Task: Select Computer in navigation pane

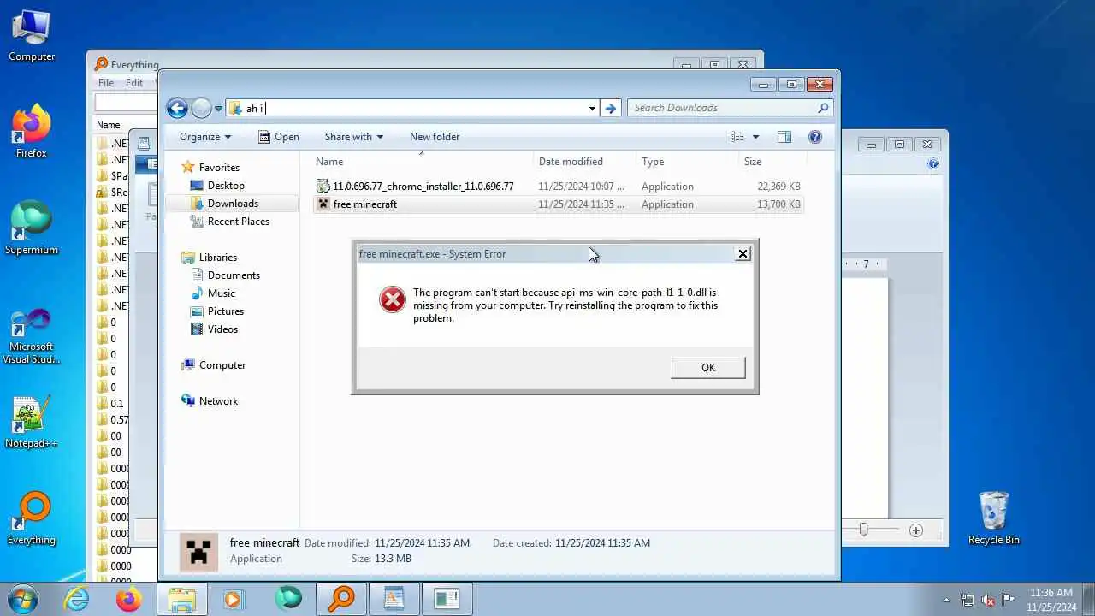Action: tap(222, 365)
